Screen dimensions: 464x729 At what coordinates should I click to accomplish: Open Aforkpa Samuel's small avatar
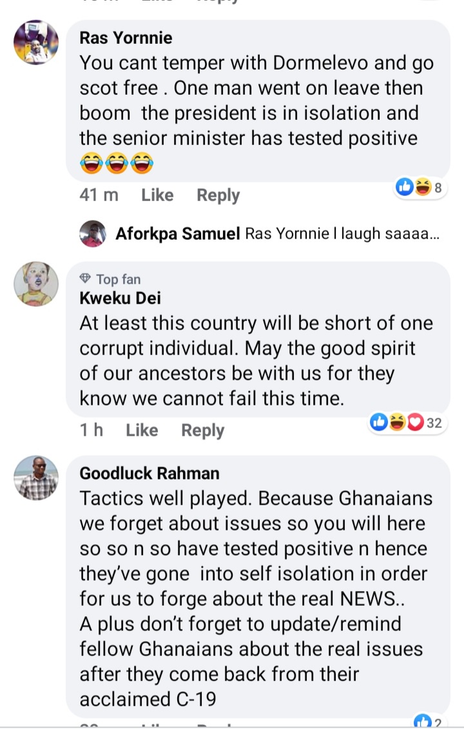point(92,234)
